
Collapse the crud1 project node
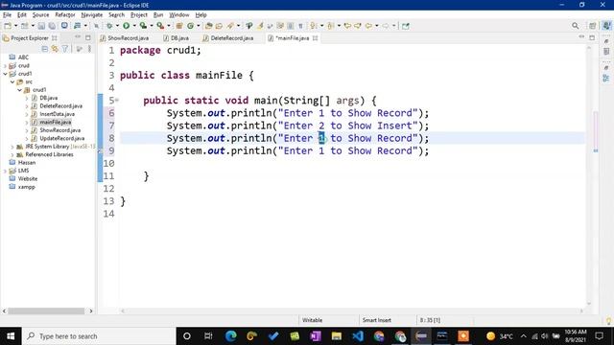pyautogui.click(x=5, y=74)
